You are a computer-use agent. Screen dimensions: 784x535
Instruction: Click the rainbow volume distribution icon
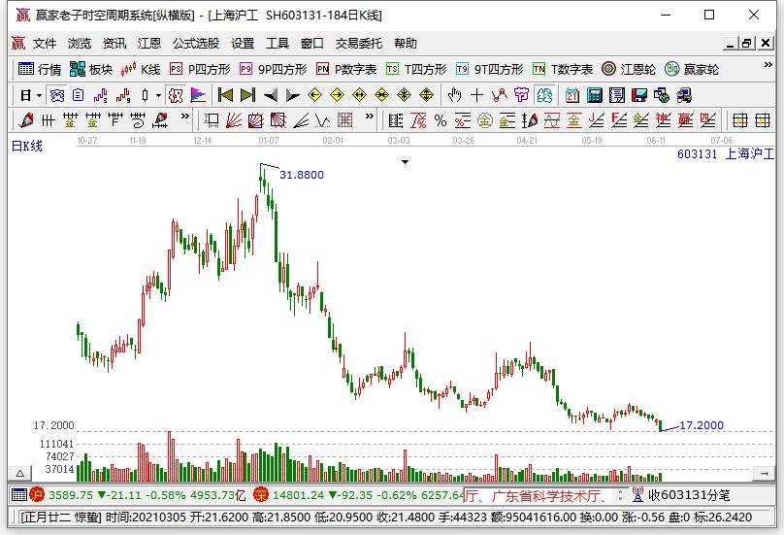[198, 95]
